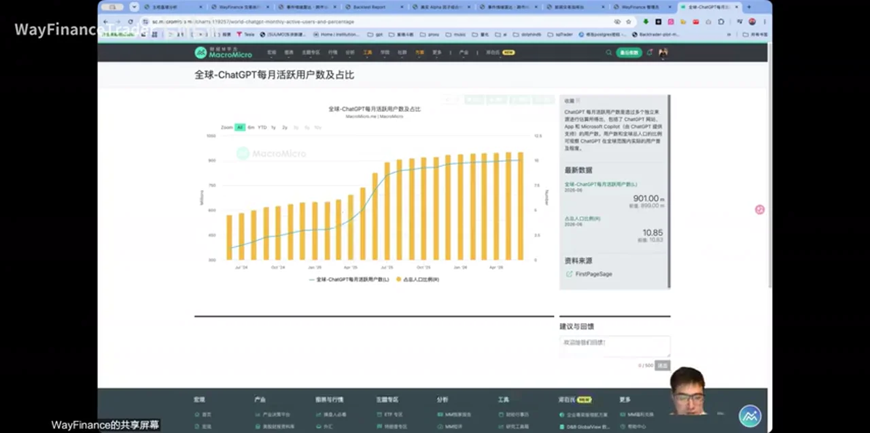The image size is (870, 433).
Task: Click the pink floating icon at right edge
Action: coord(759,210)
